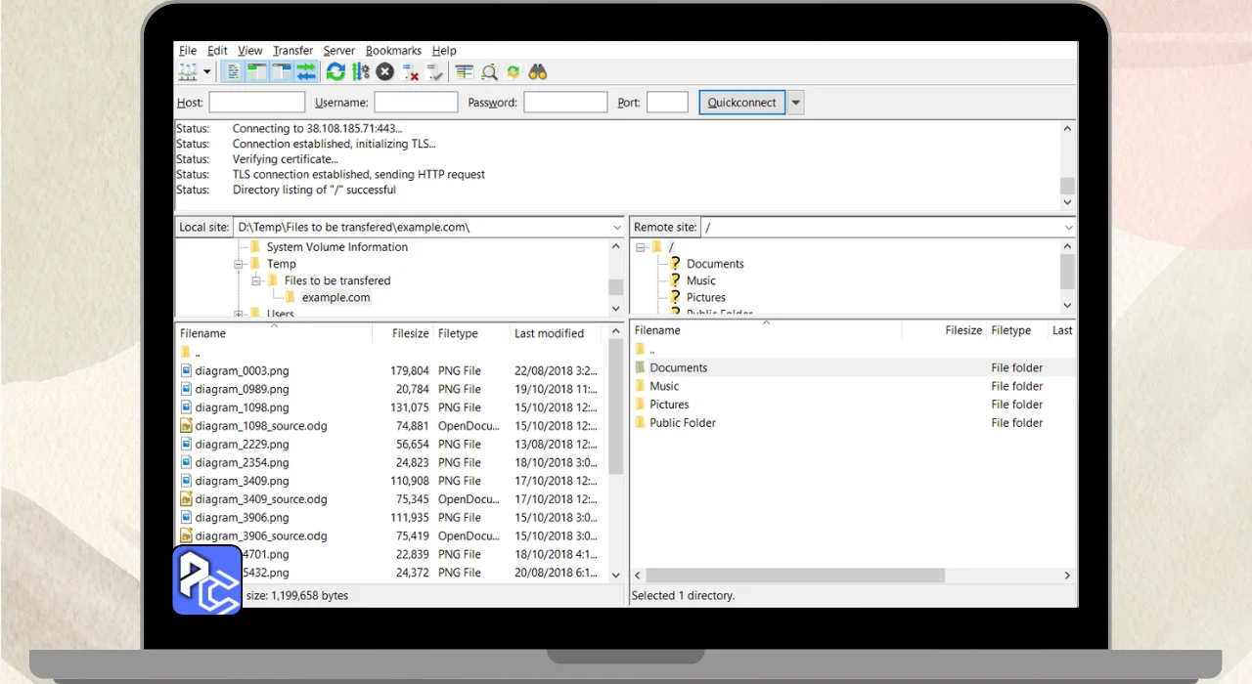Search remote files with binoculars icon
1252x684 pixels.
pos(537,72)
